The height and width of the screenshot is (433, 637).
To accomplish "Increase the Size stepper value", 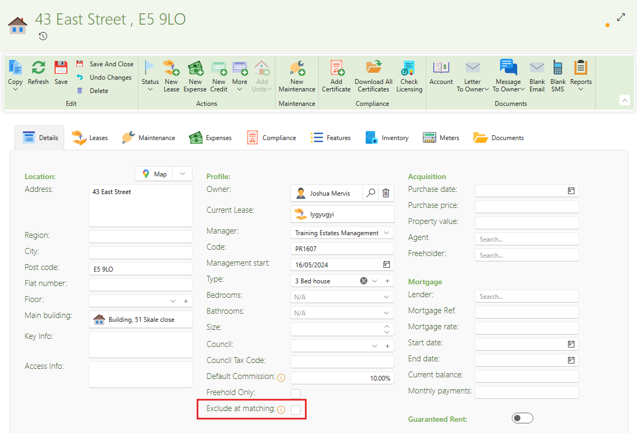I will (x=387, y=326).
